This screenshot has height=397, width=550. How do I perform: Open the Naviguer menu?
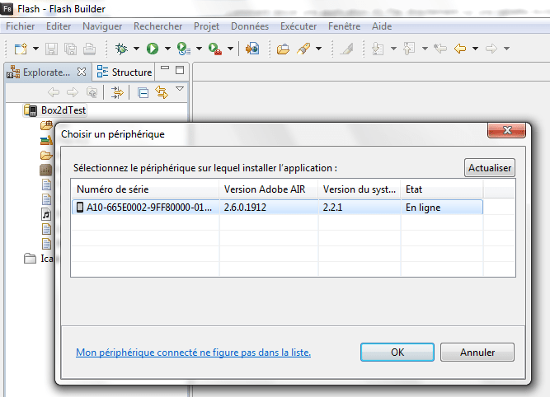tap(102, 26)
